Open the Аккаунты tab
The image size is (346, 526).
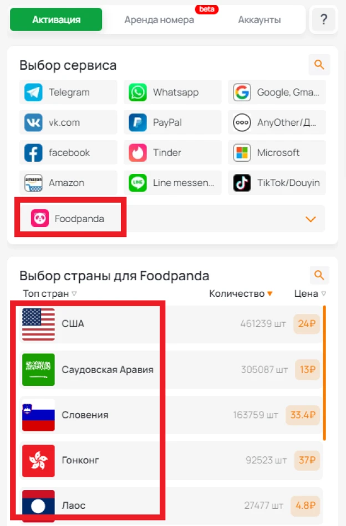point(259,20)
